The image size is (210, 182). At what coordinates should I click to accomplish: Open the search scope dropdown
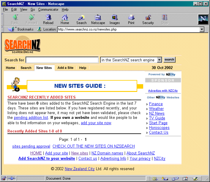[159, 60]
